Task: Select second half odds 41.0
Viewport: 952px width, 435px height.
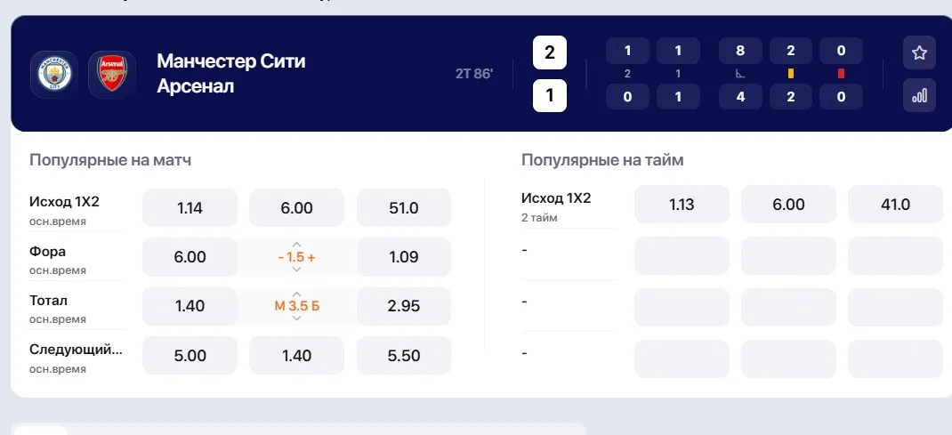Action: (896, 205)
